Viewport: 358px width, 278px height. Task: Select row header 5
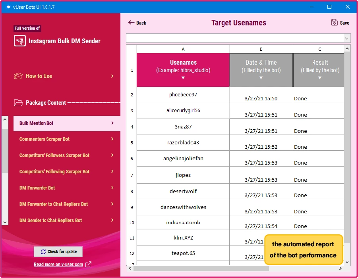tap(132, 143)
